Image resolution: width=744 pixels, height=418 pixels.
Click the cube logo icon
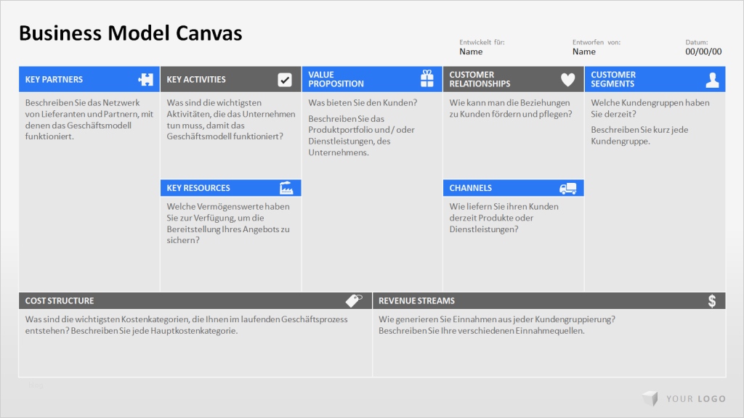coord(650,398)
